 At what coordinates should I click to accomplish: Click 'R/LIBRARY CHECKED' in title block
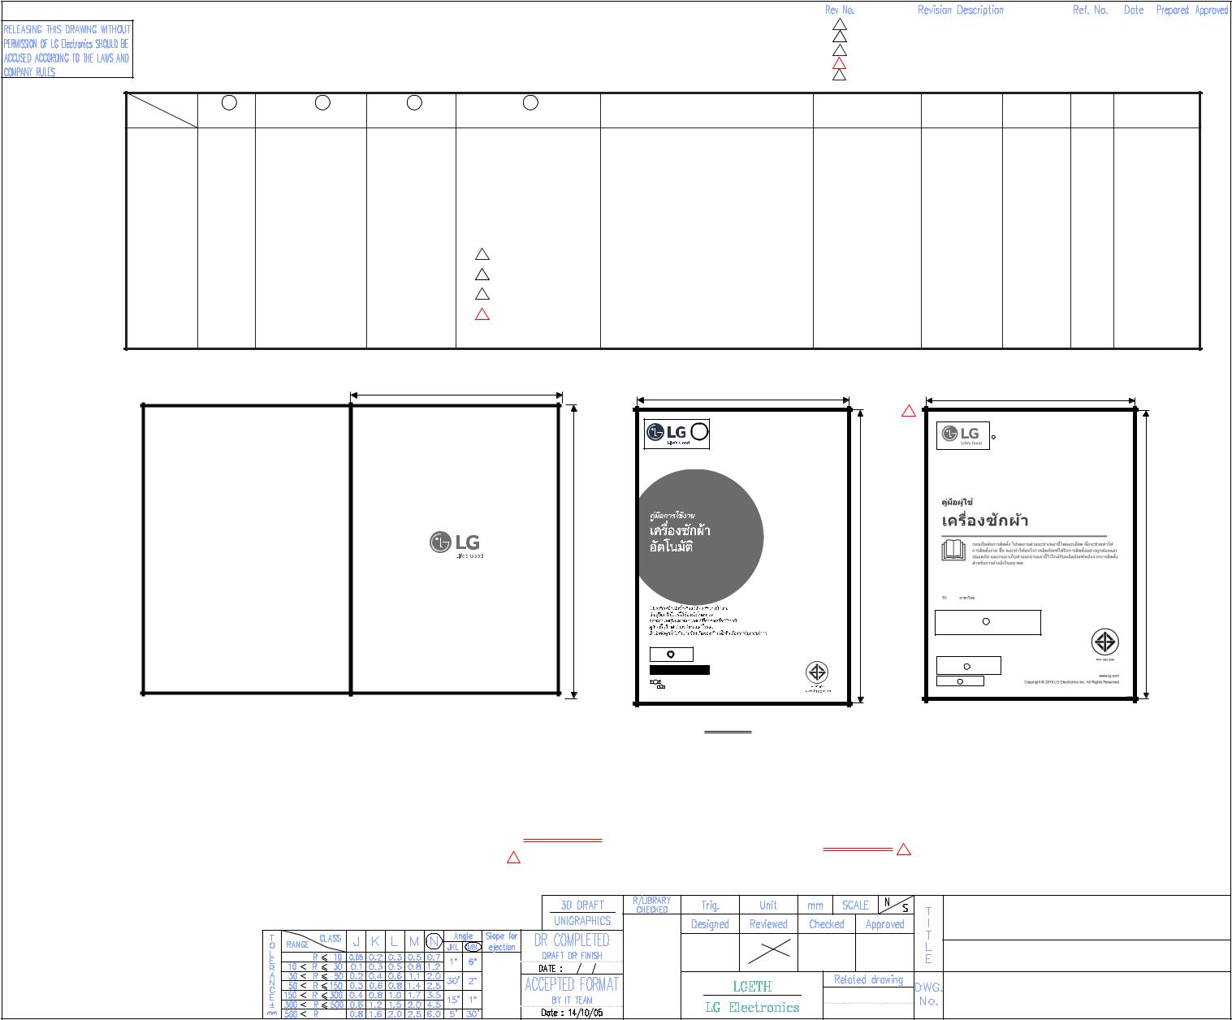(652, 905)
